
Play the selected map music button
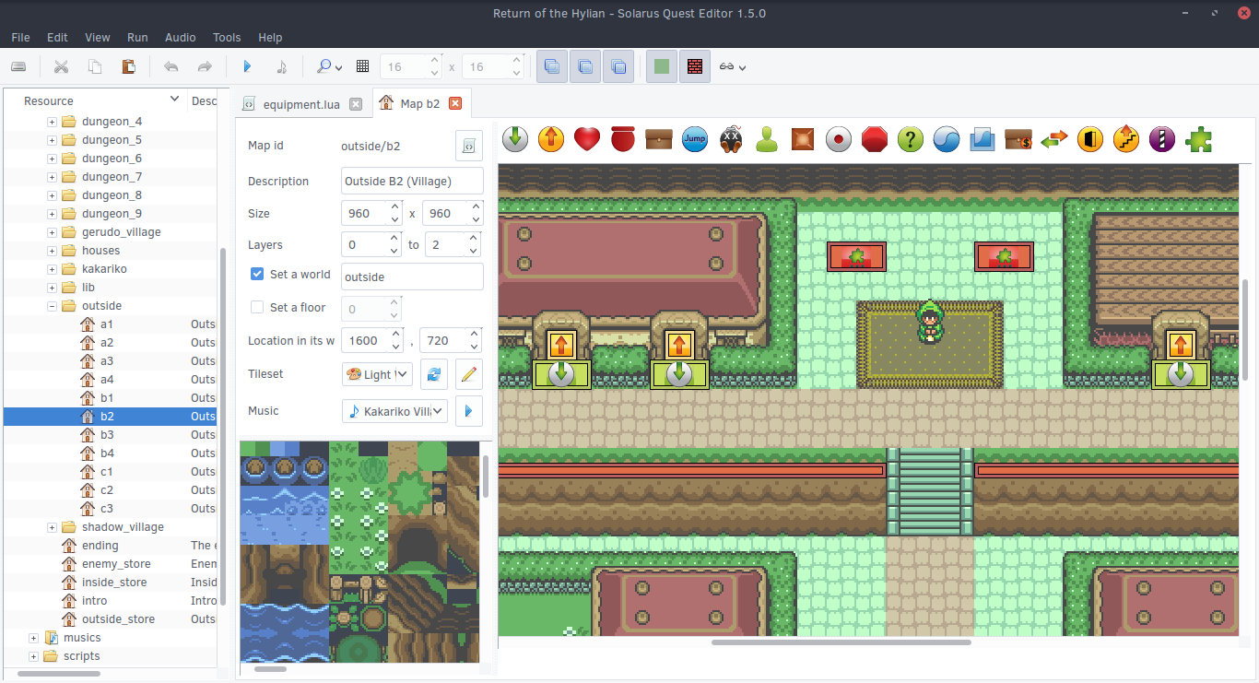click(x=469, y=411)
